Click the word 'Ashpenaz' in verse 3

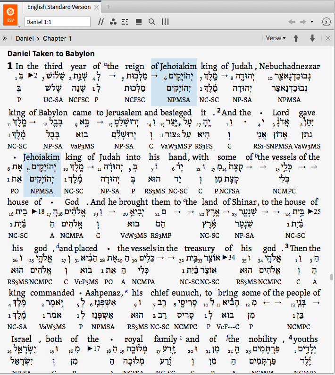point(103,293)
